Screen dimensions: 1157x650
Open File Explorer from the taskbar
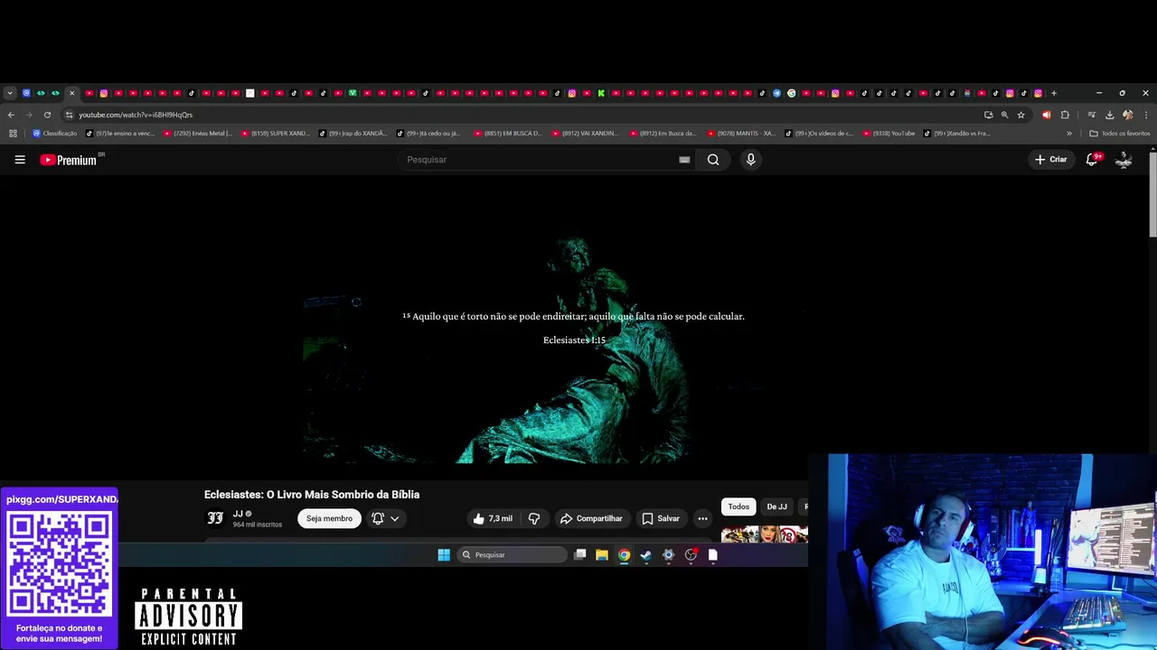tap(602, 555)
